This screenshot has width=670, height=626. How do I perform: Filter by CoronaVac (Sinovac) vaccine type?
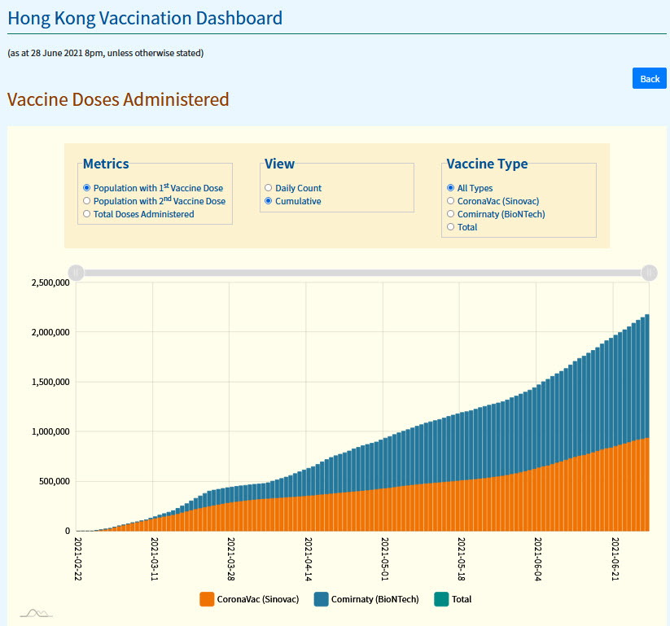[x=451, y=201]
